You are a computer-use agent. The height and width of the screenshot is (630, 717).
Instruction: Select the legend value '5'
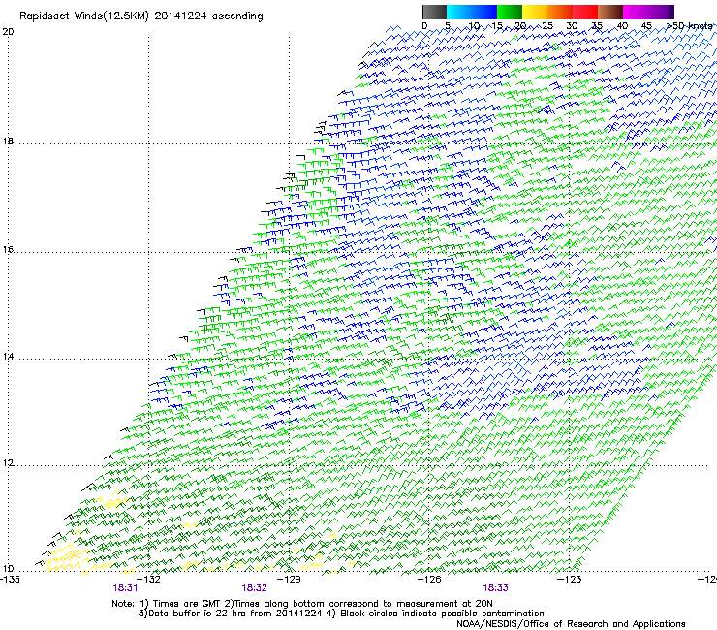tap(448, 26)
